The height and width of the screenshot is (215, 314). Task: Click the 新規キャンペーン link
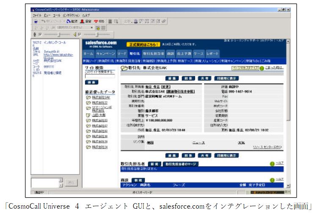[233, 61]
